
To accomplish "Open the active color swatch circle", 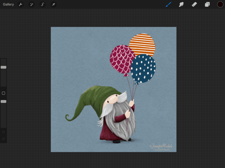I will tap(220, 4).
